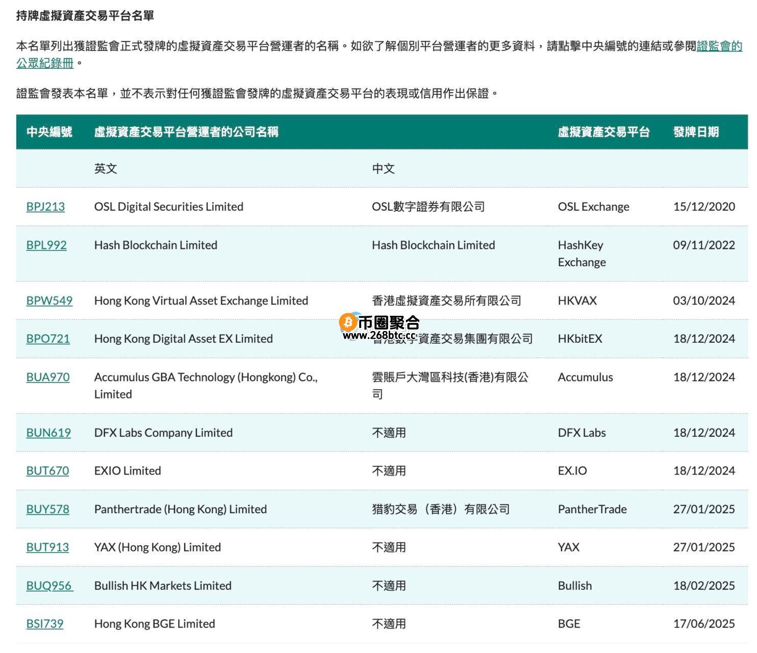This screenshot has height=653, width=757.
Task: Click 香港虛擬資產交易所有限公司 cell
Action: (447, 300)
